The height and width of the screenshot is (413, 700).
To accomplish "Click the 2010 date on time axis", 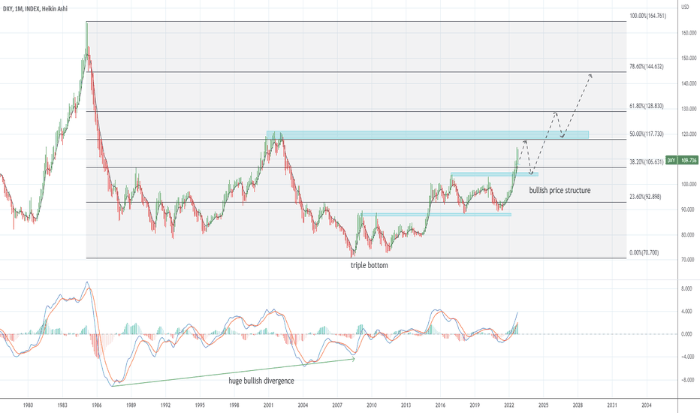I will click(372, 405).
